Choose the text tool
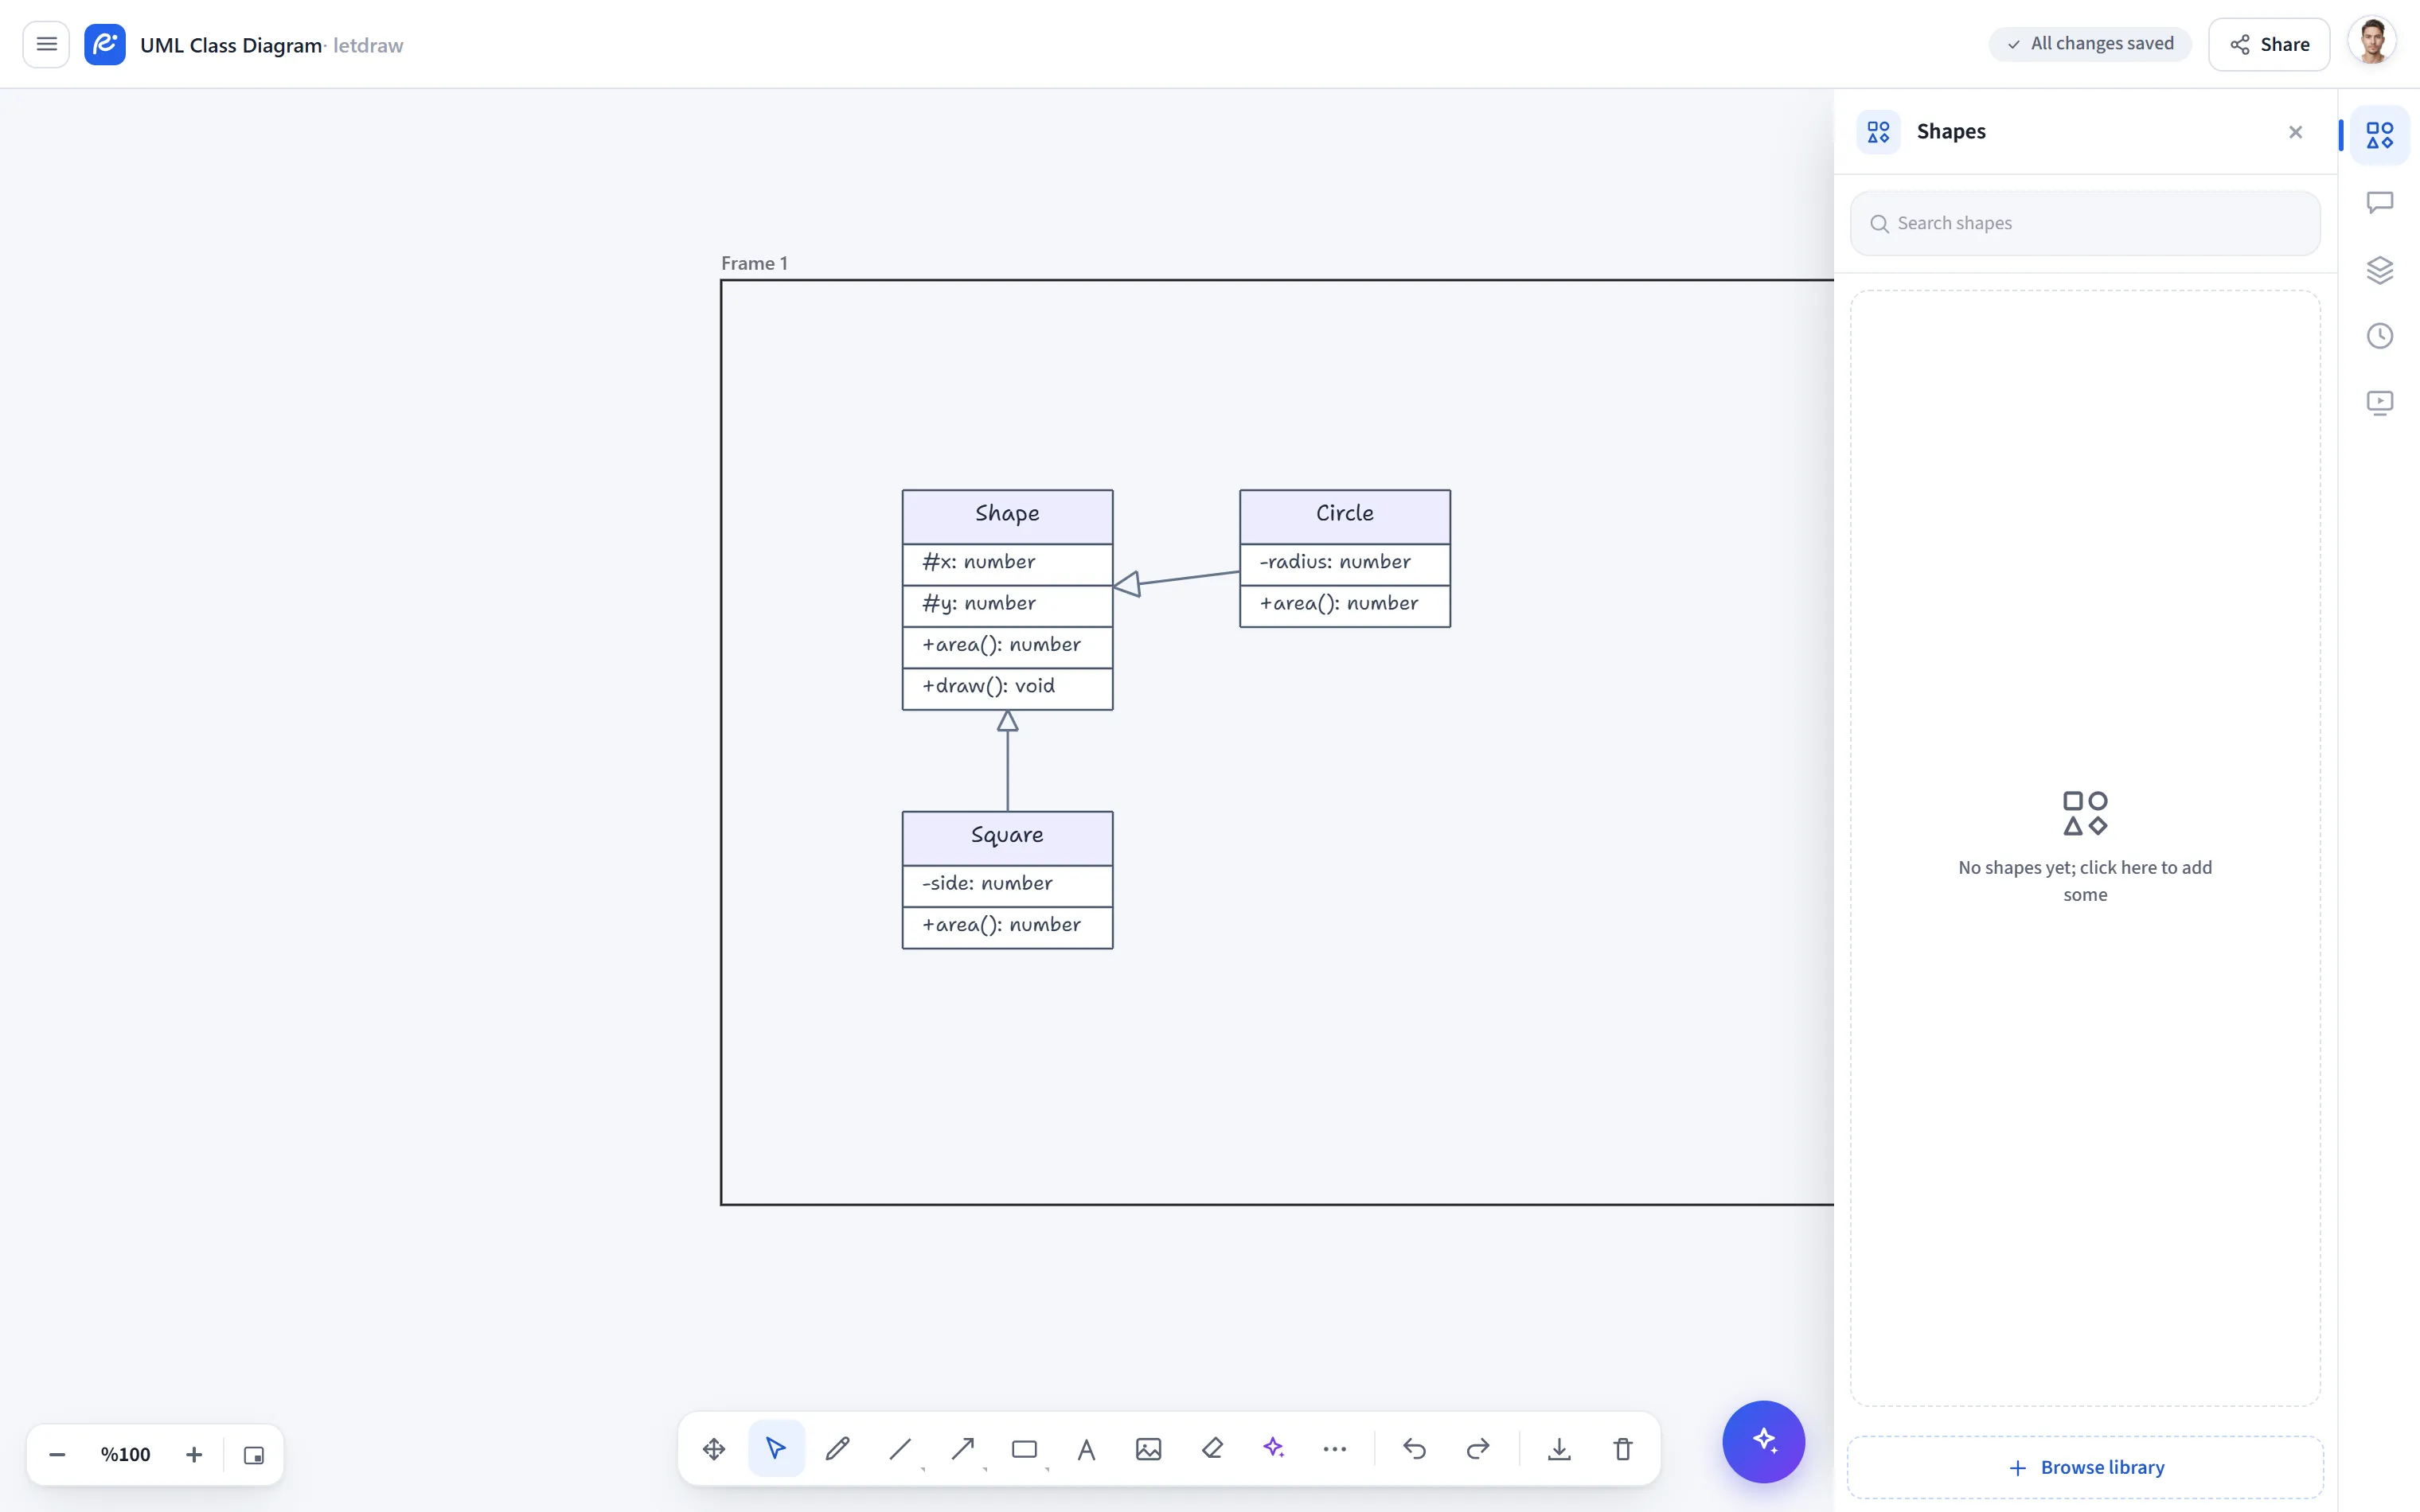The image size is (2420, 1512). click(x=1087, y=1448)
